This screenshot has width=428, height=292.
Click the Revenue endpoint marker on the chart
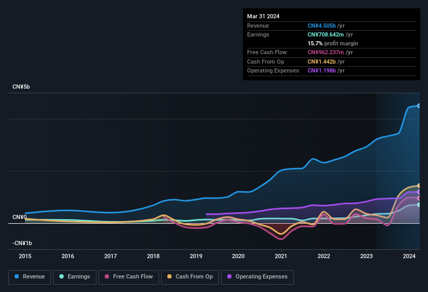419,106
